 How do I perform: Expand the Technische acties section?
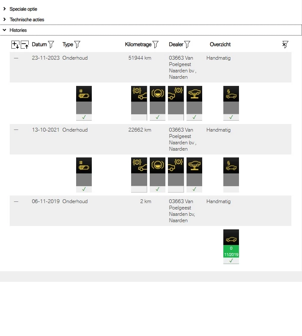coord(5,19)
